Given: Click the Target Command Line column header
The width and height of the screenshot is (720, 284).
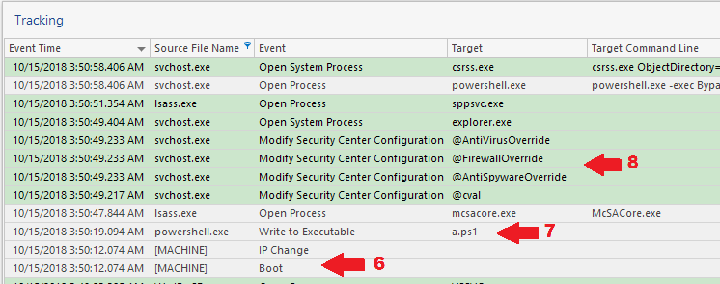Looking at the screenshot, I should click(x=645, y=48).
